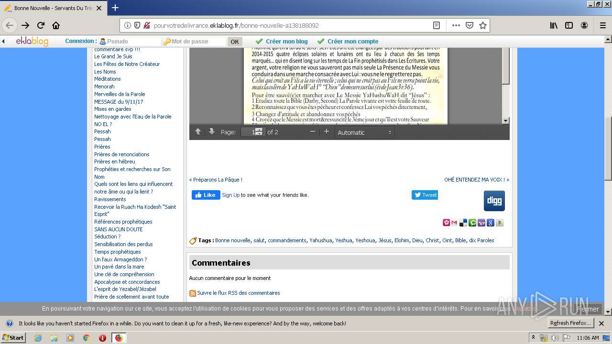Click the Facebook Sign Up link
612x344 pixels.
pos(231,195)
